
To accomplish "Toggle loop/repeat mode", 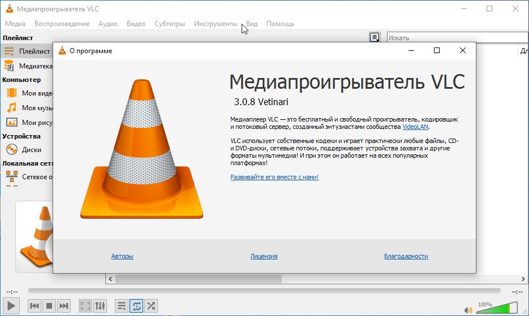I will pos(136,306).
